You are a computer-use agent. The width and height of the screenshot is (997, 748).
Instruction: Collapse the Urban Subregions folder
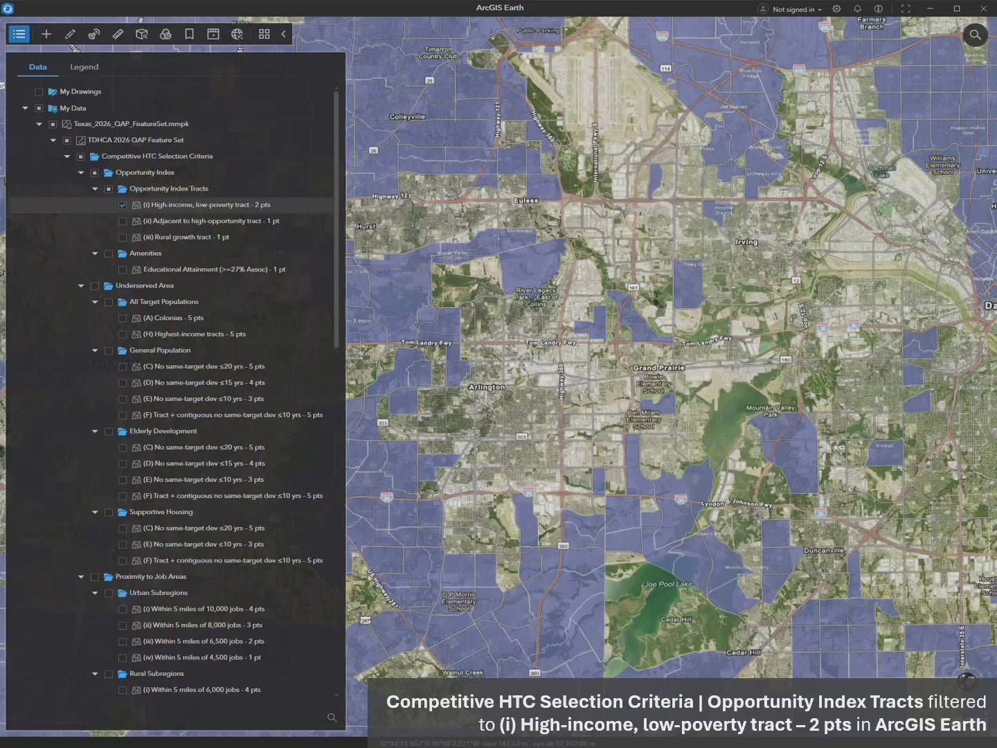click(x=95, y=593)
